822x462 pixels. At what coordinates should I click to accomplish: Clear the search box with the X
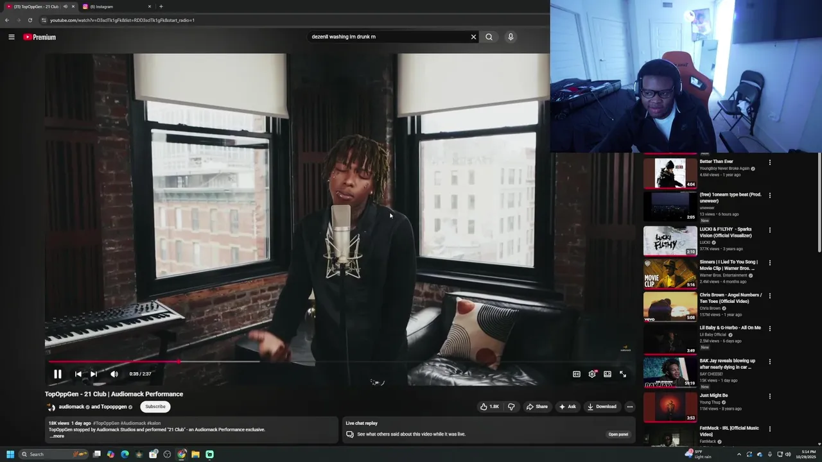point(474,37)
